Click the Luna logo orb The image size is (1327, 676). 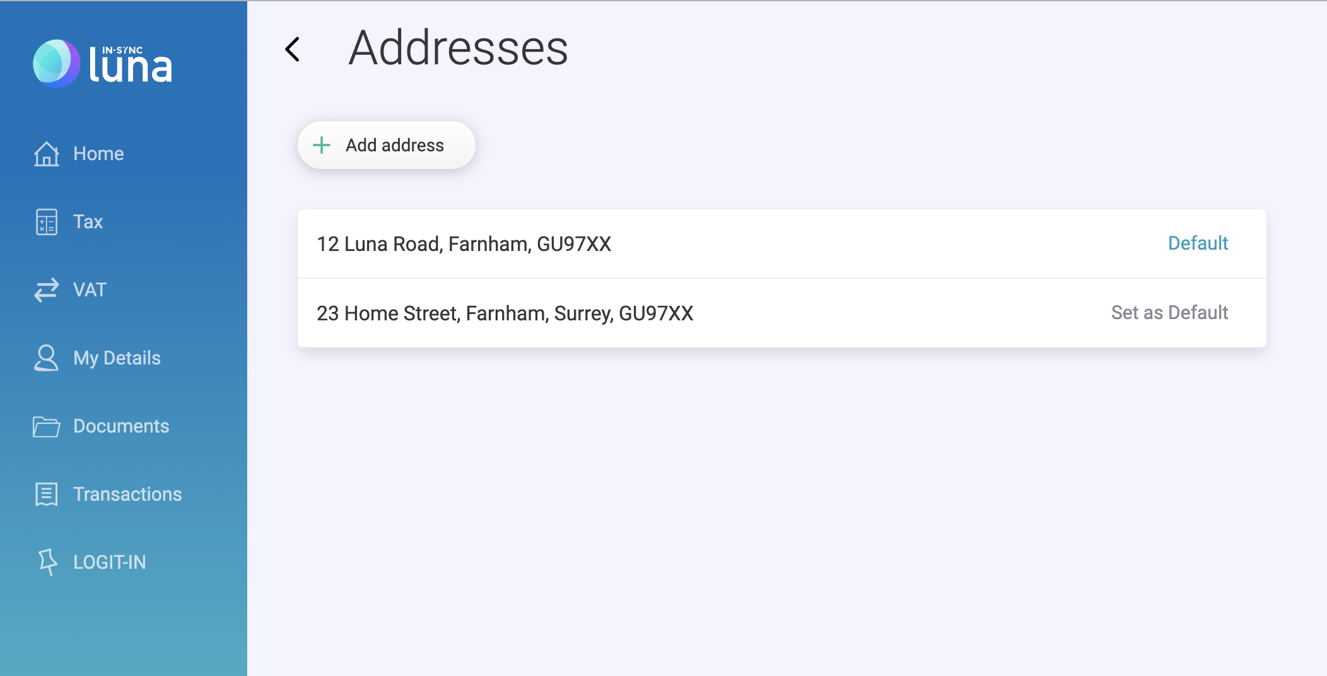click(x=57, y=64)
